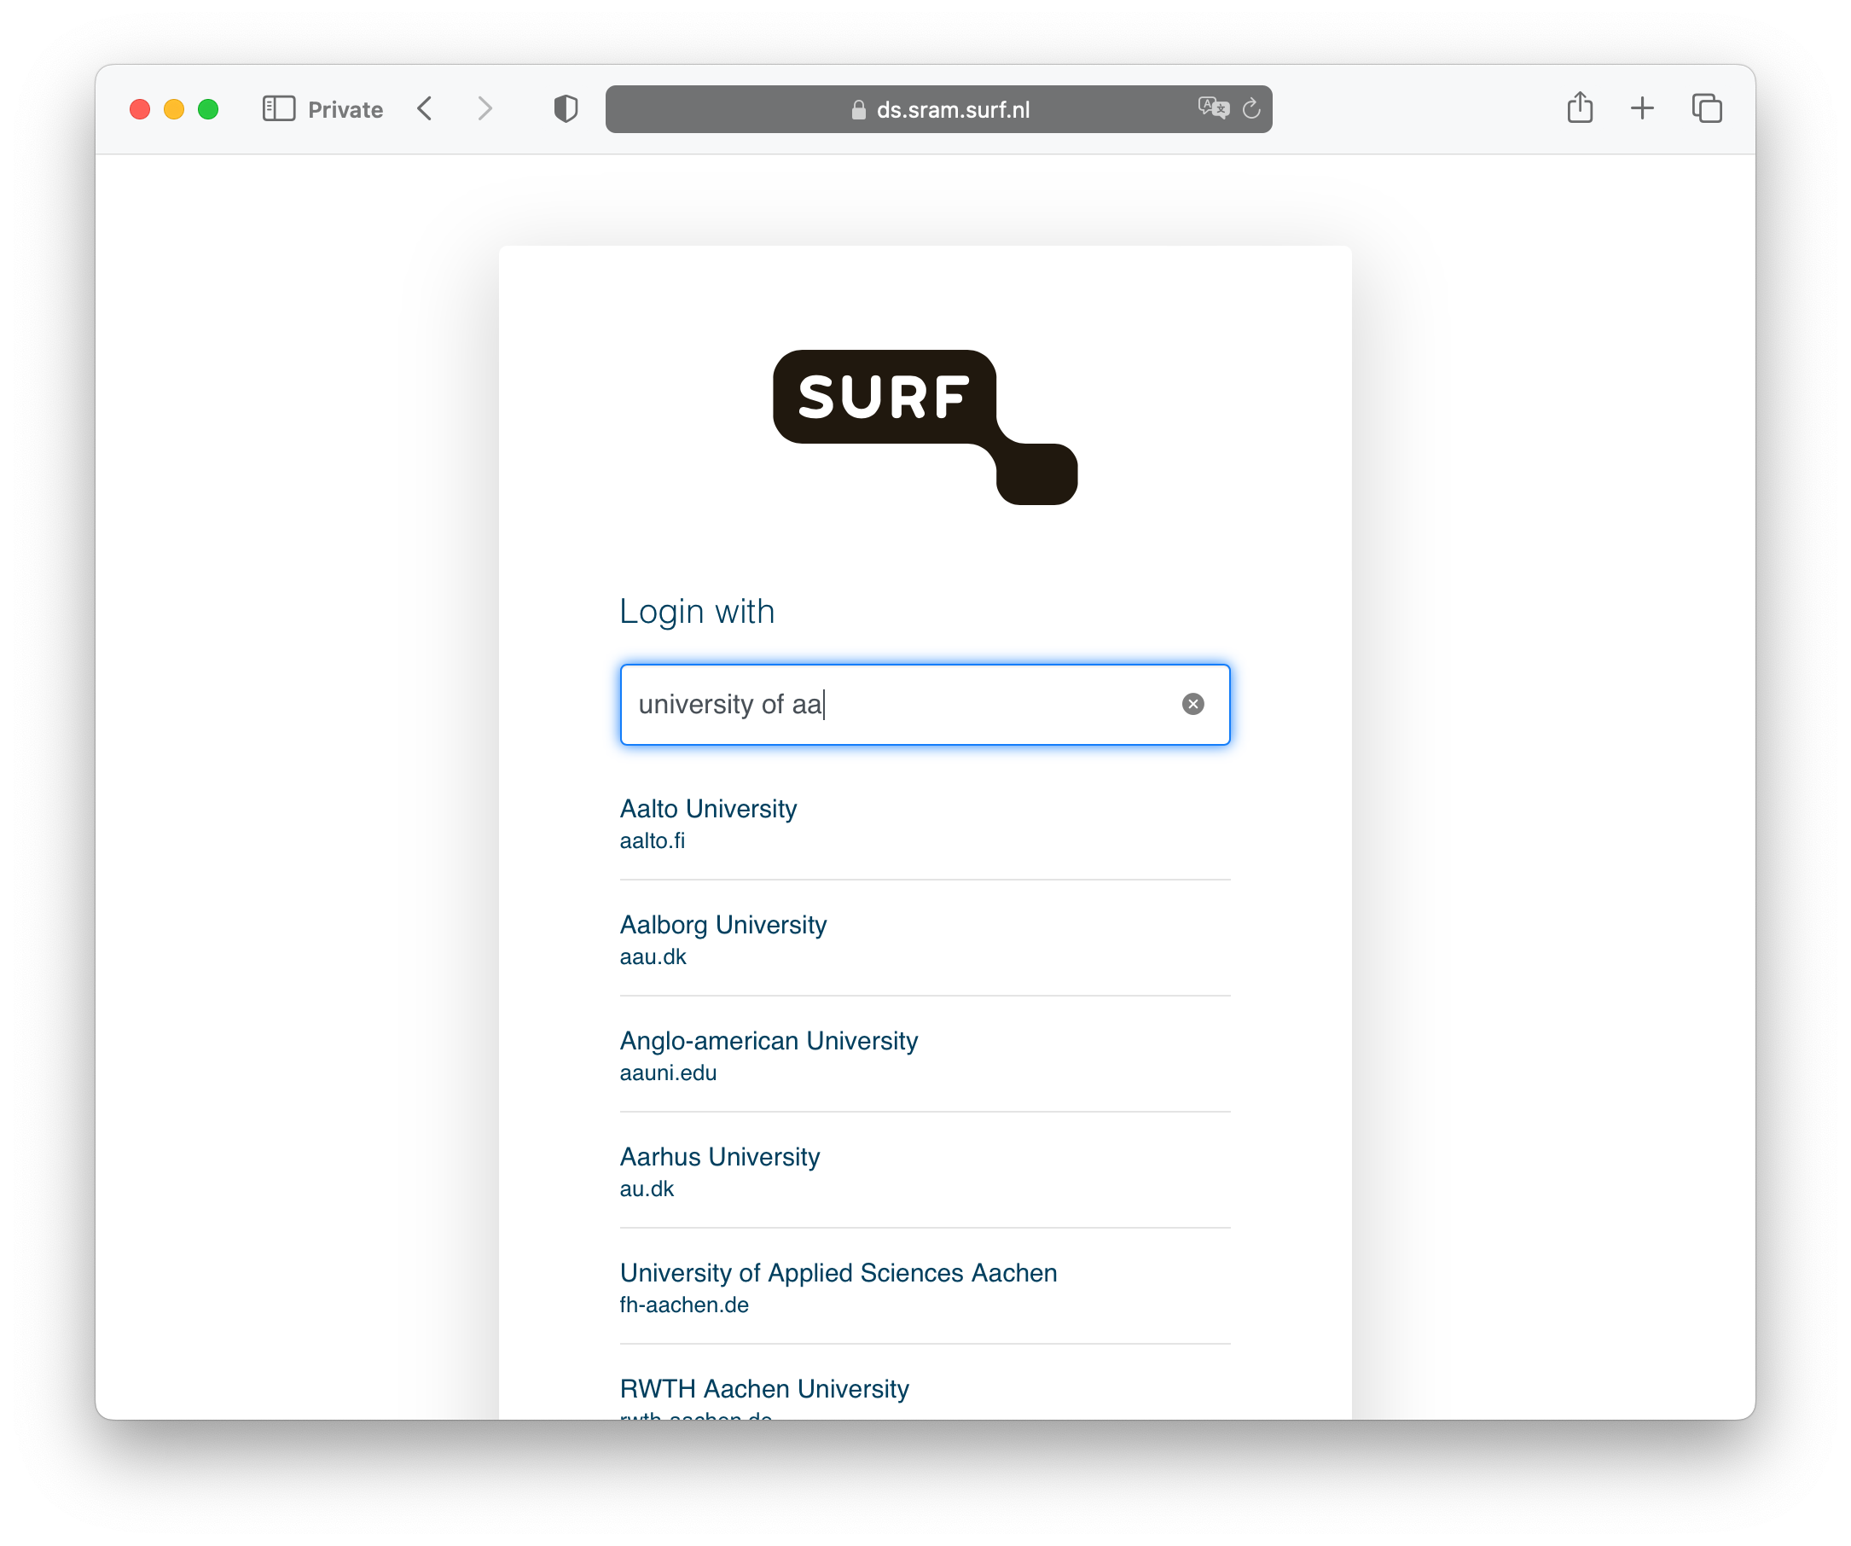The image size is (1851, 1546).
Task: Click the translate page icon
Action: pyautogui.click(x=1213, y=108)
